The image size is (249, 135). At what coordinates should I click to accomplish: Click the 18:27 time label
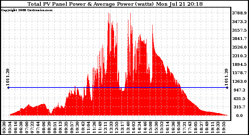point(201,127)
